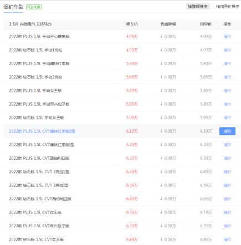Click the 裸车价 column header
This screenshot has height=245, width=241.
132,24
